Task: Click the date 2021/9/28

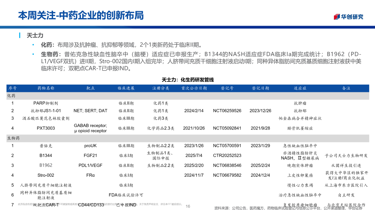Action: (260, 128)
